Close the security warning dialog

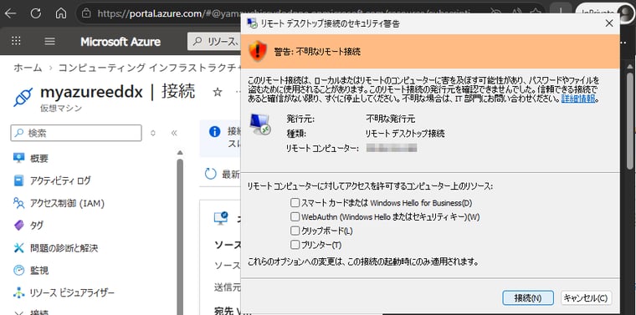tap(609, 23)
